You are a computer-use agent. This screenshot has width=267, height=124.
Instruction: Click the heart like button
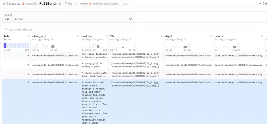(x=68, y=4)
